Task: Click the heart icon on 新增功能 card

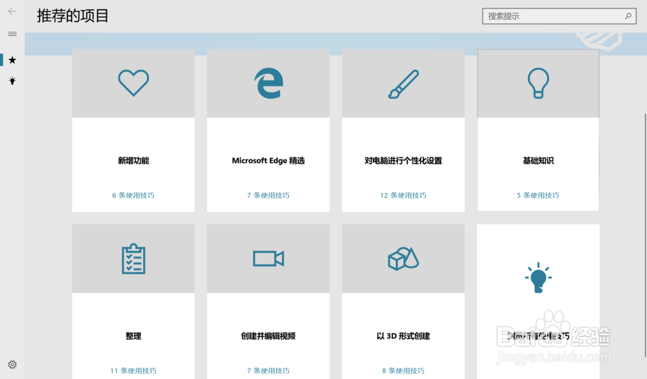Action: tap(133, 83)
